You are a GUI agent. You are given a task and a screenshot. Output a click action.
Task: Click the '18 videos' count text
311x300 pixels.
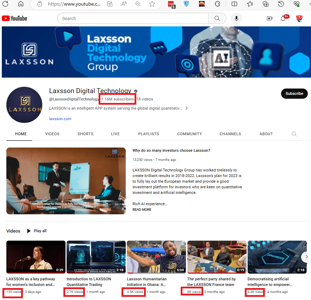coord(145,99)
